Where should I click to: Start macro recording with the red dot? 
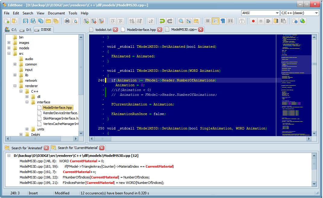pos(253,21)
